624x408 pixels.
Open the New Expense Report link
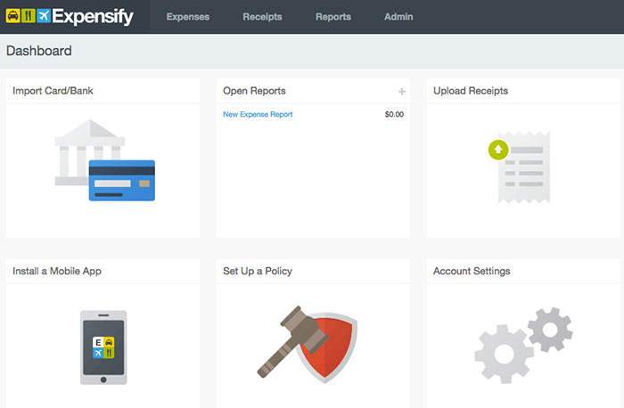(x=258, y=115)
